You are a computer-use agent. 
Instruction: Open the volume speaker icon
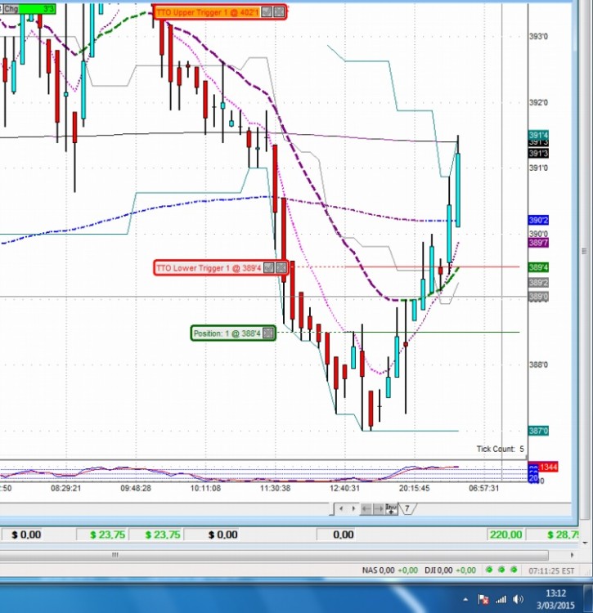pyautogui.click(x=518, y=599)
